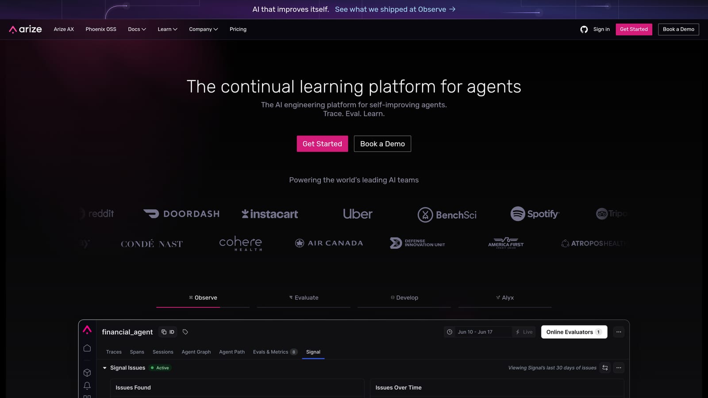Image resolution: width=708 pixels, height=398 pixels.
Task: Click Book a Demo in the top navbar
Action: click(678, 29)
